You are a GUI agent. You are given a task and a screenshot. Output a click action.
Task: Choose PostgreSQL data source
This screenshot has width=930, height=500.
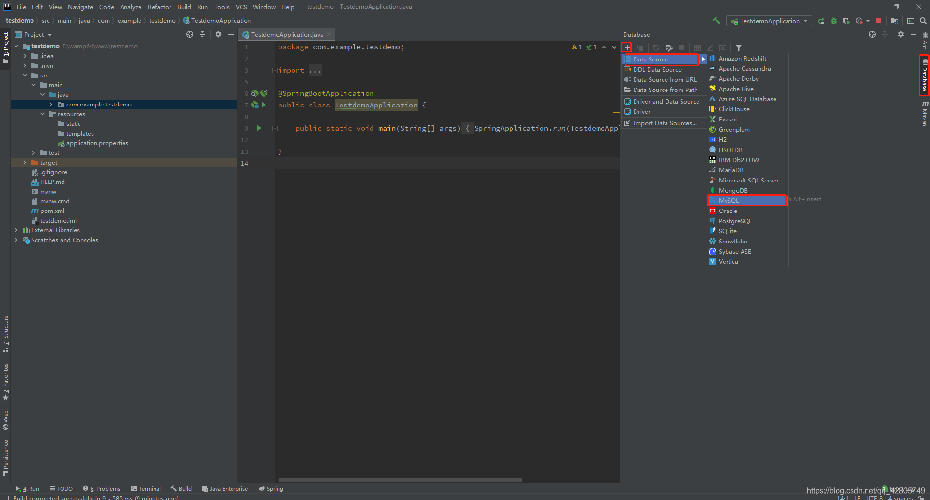(747, 221)
